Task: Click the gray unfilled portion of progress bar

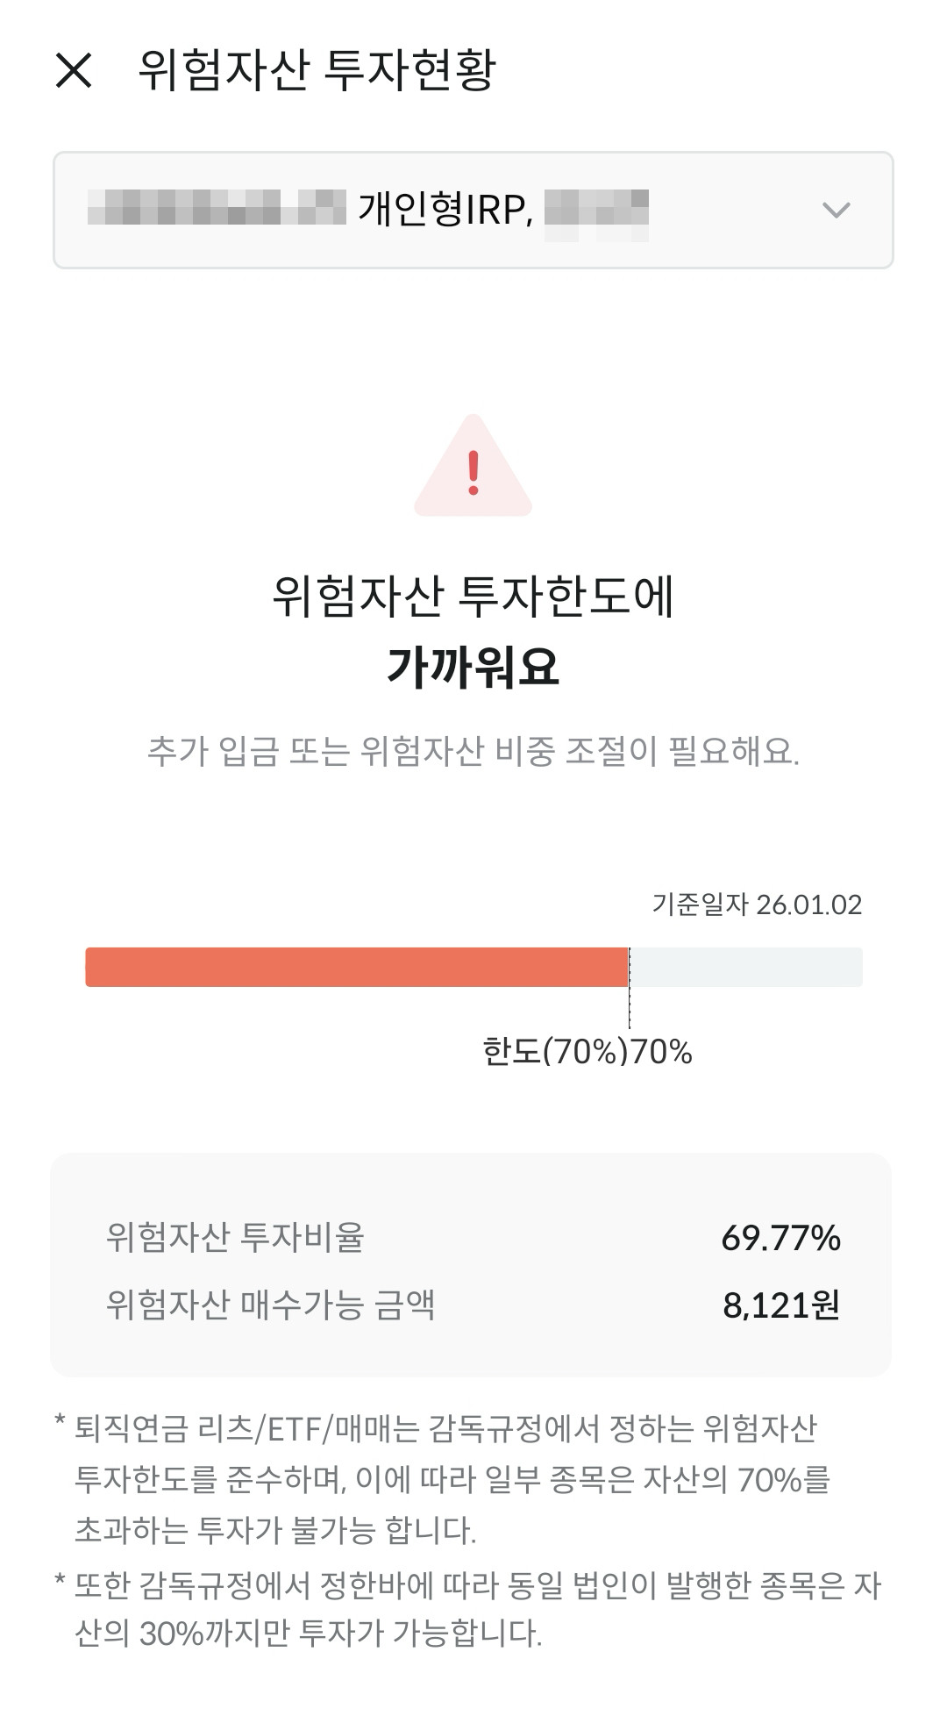Action: 746,967
